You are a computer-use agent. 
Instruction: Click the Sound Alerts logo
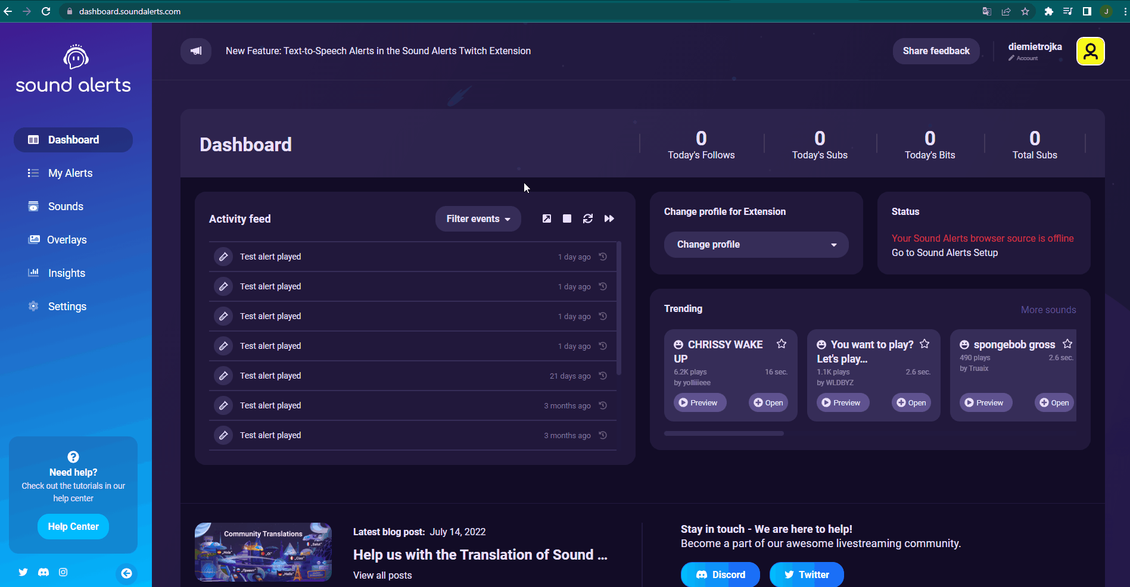coord(73,69)
